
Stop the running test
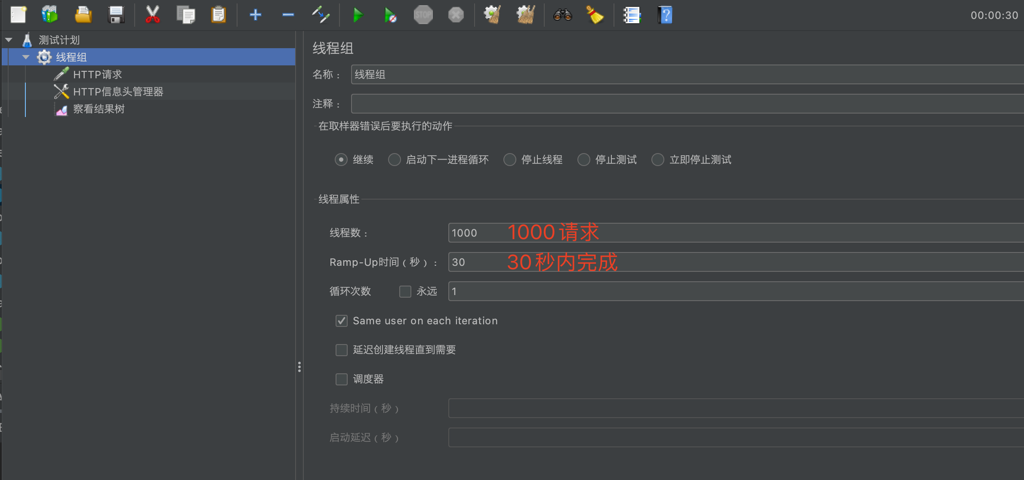[423, 15]
